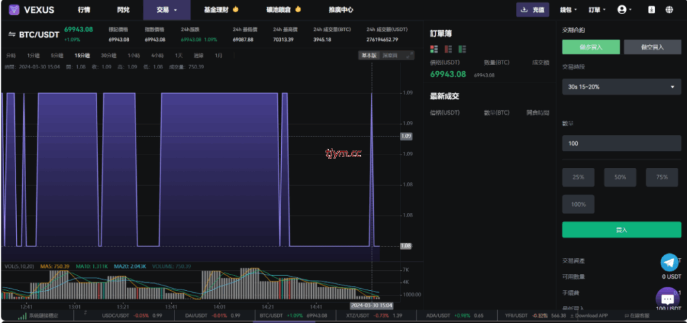Select the 1小時 chart interval
Viewport: 687px width, 323px height.
click(134, 55)
